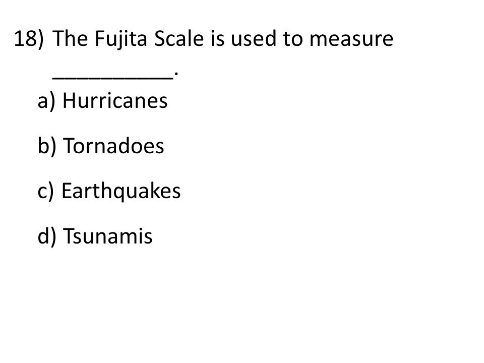Click the c) option letter label
This screenshot has height=363, width=484.
[45, 192]
